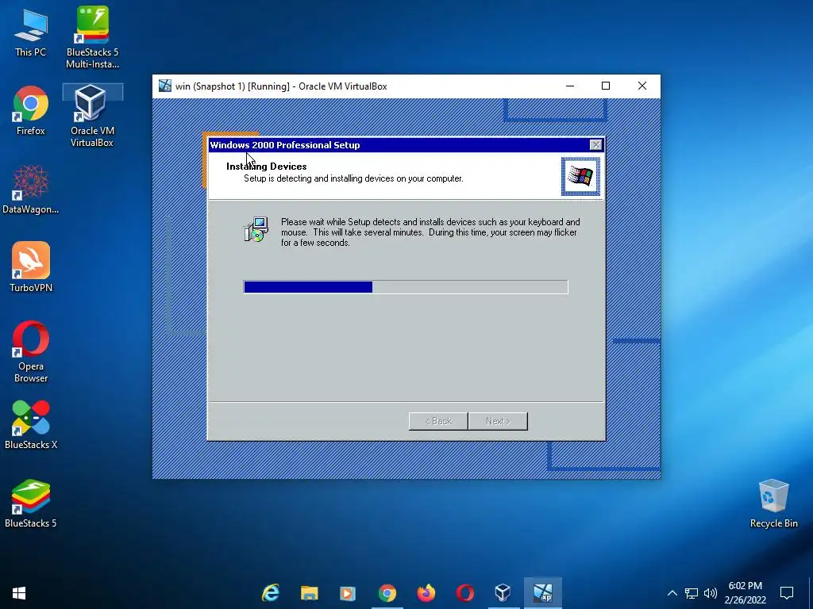
Task: Open network status tray icon
Action: point(692,593)
